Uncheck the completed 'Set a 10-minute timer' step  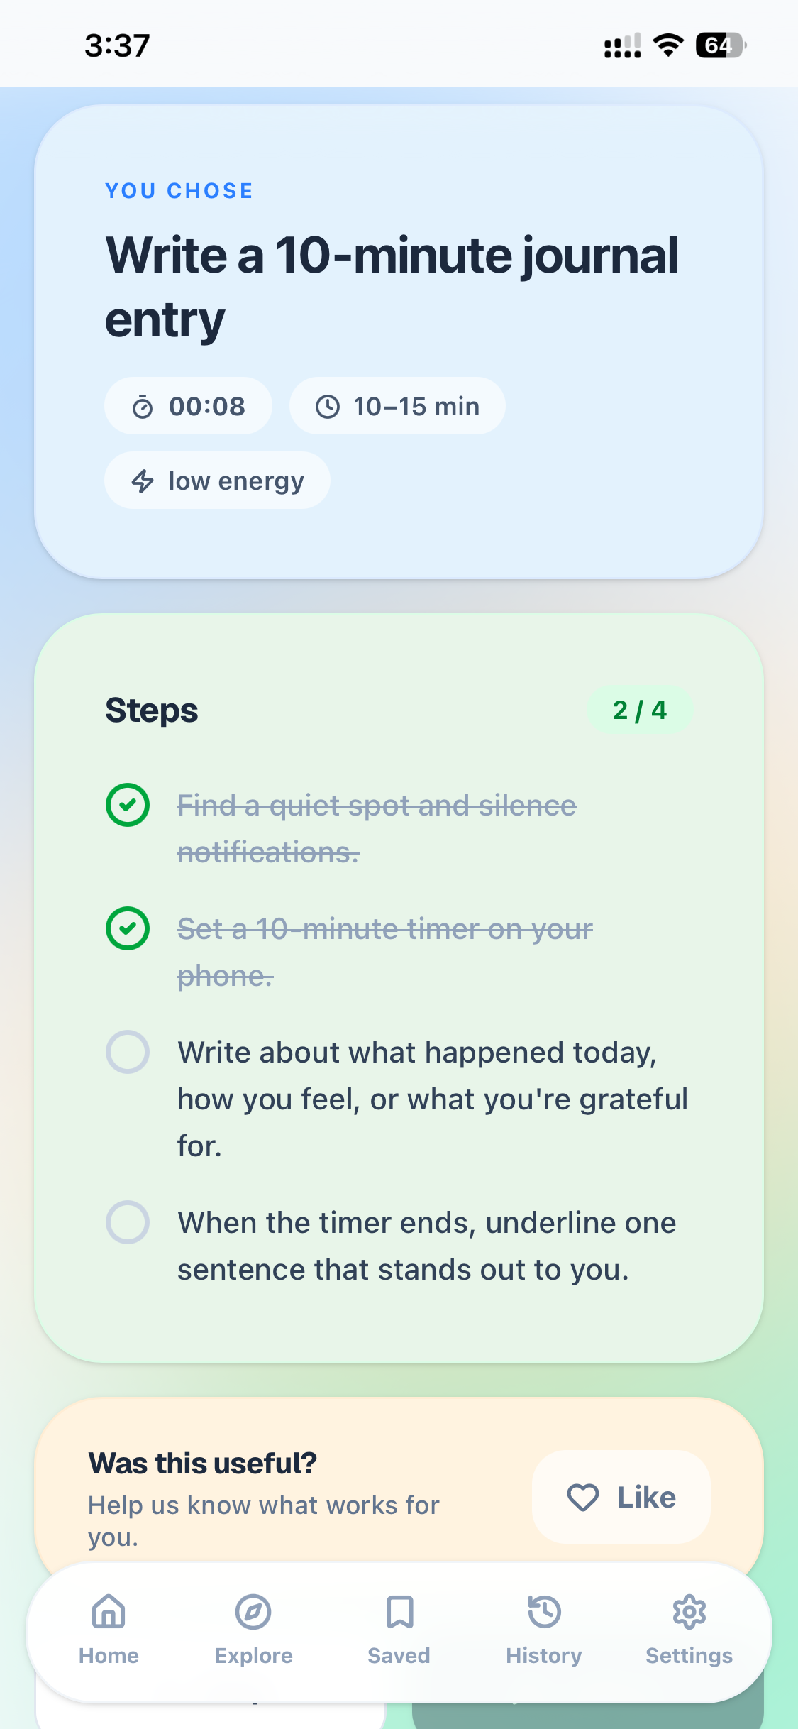click(x=128, y=928)
